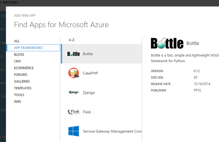The width and height of the screenshot is (219, 142).
Task: Select the Bottle app name in list
Action: [88, 54]
